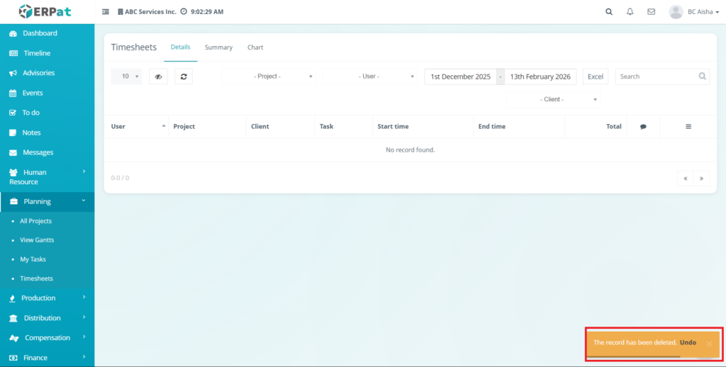Click the Excel export button
726x367 pixels.
tap(596, 77)
